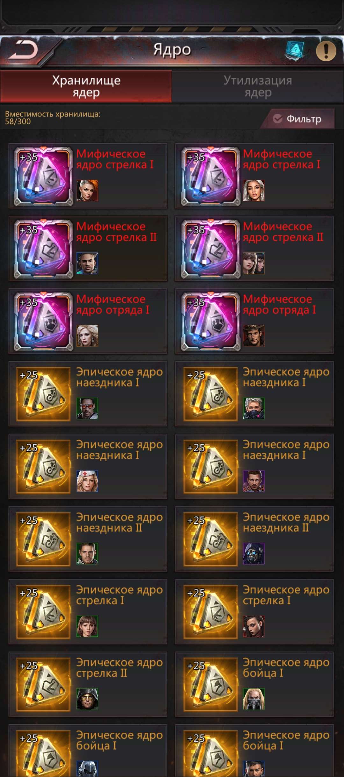Tap the sunglasses man hero portrait

[87, 408]
